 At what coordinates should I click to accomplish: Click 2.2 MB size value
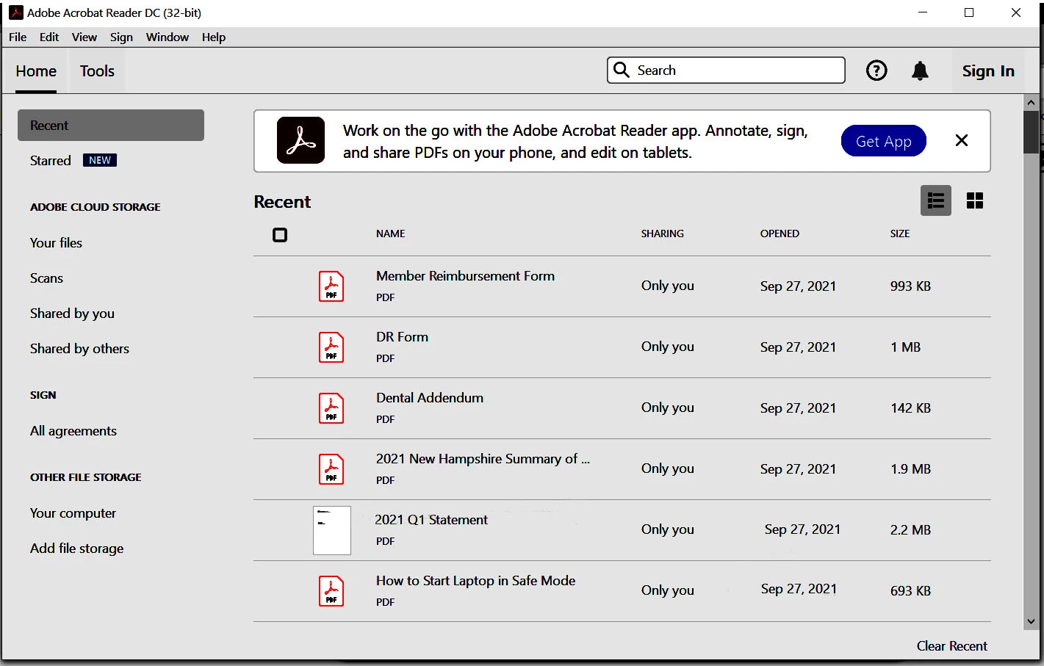pos(910,530)
